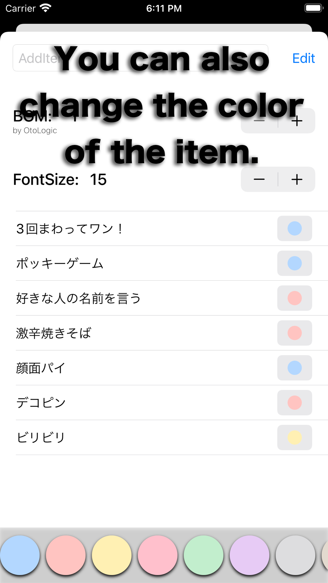Decrease FontSize with the minus button
The width and height of the screenshot is (328, 583).
point(259,179)
